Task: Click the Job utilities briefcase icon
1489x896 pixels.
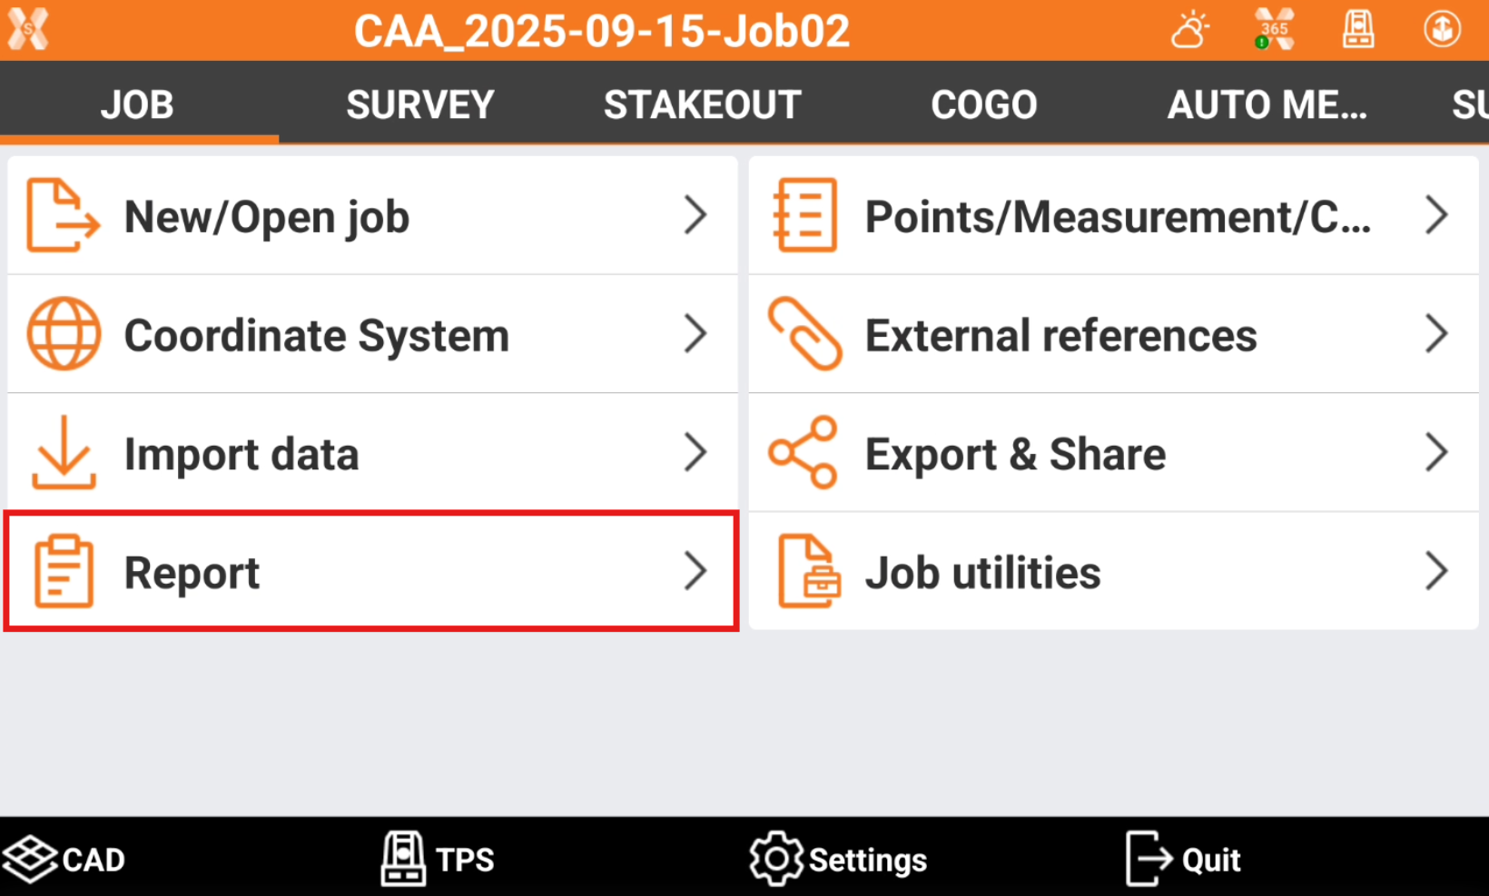Action: tap(808, 572)
